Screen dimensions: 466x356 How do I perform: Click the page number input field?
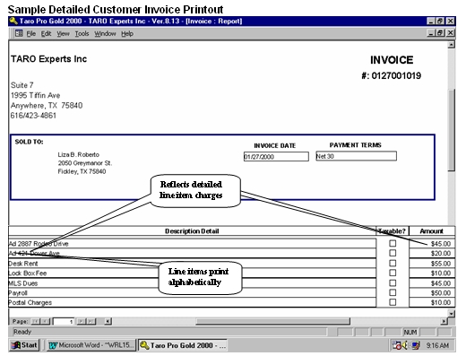click(x=64, y=321)
